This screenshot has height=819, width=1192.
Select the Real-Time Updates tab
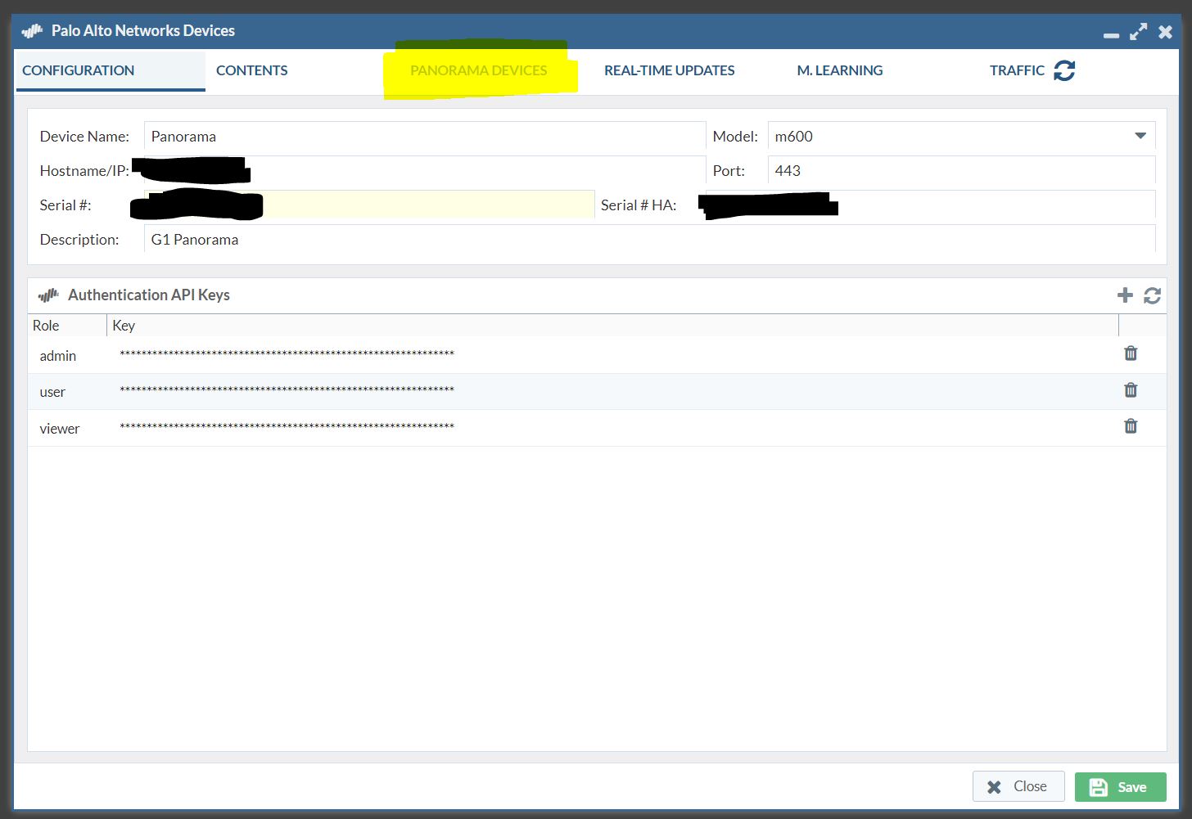[669, 70]
